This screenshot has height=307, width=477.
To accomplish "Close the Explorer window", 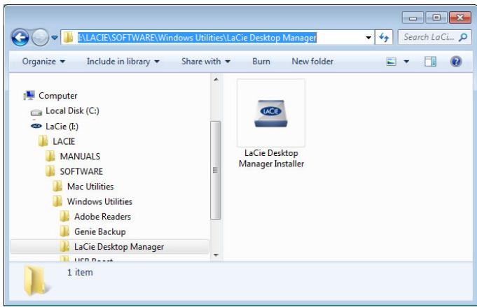I will coord(460,18).
